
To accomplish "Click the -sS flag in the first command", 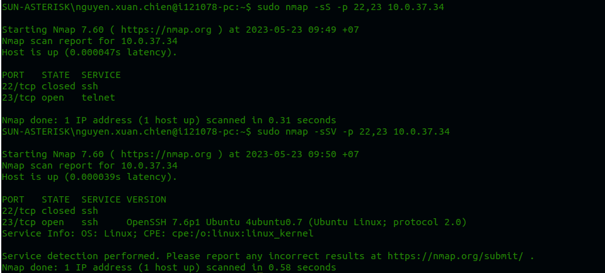I will pos(307,8).
